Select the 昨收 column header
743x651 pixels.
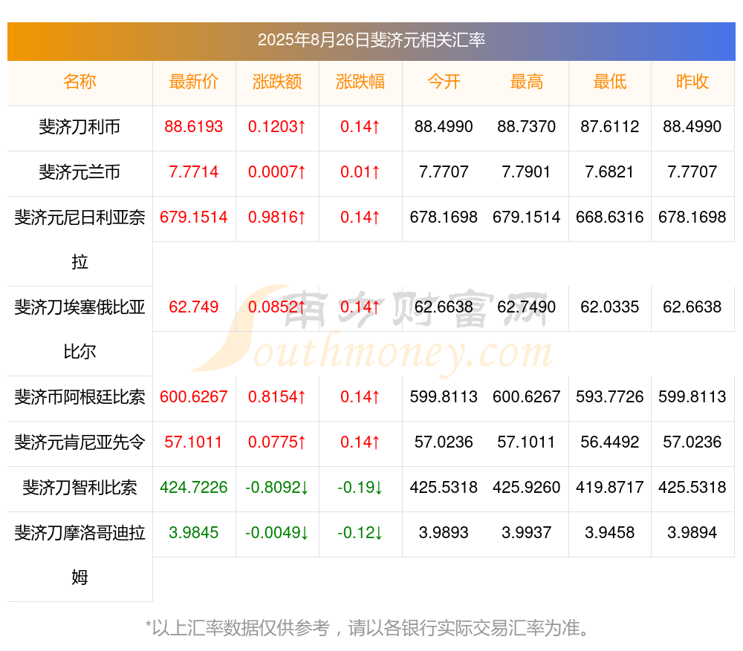click(x=692, y=82)
